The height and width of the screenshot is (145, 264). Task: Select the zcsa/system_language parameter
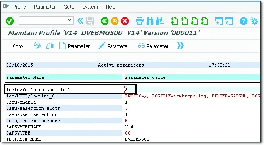pyautogui.click(x=33, y=121)
